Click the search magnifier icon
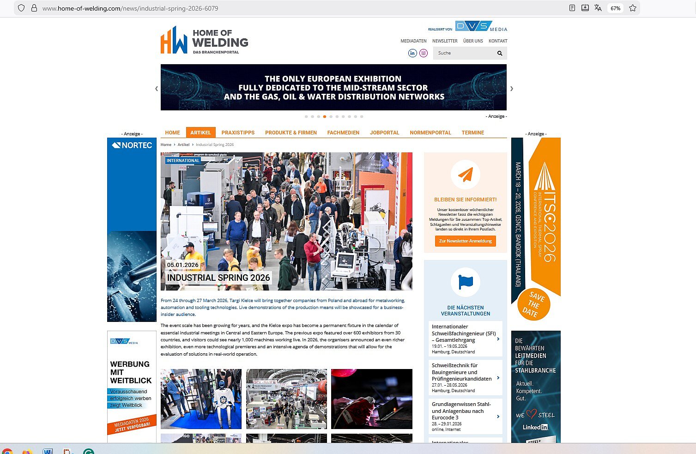696x454 pixels. click(x=499, y=53)
